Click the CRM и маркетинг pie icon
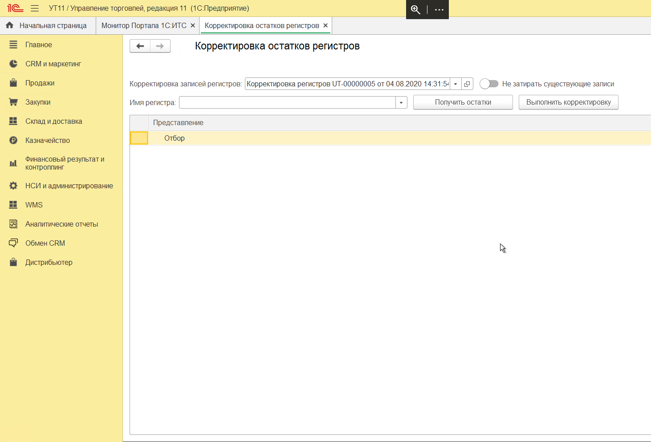The image size is (651, 442). coord(13,64)
